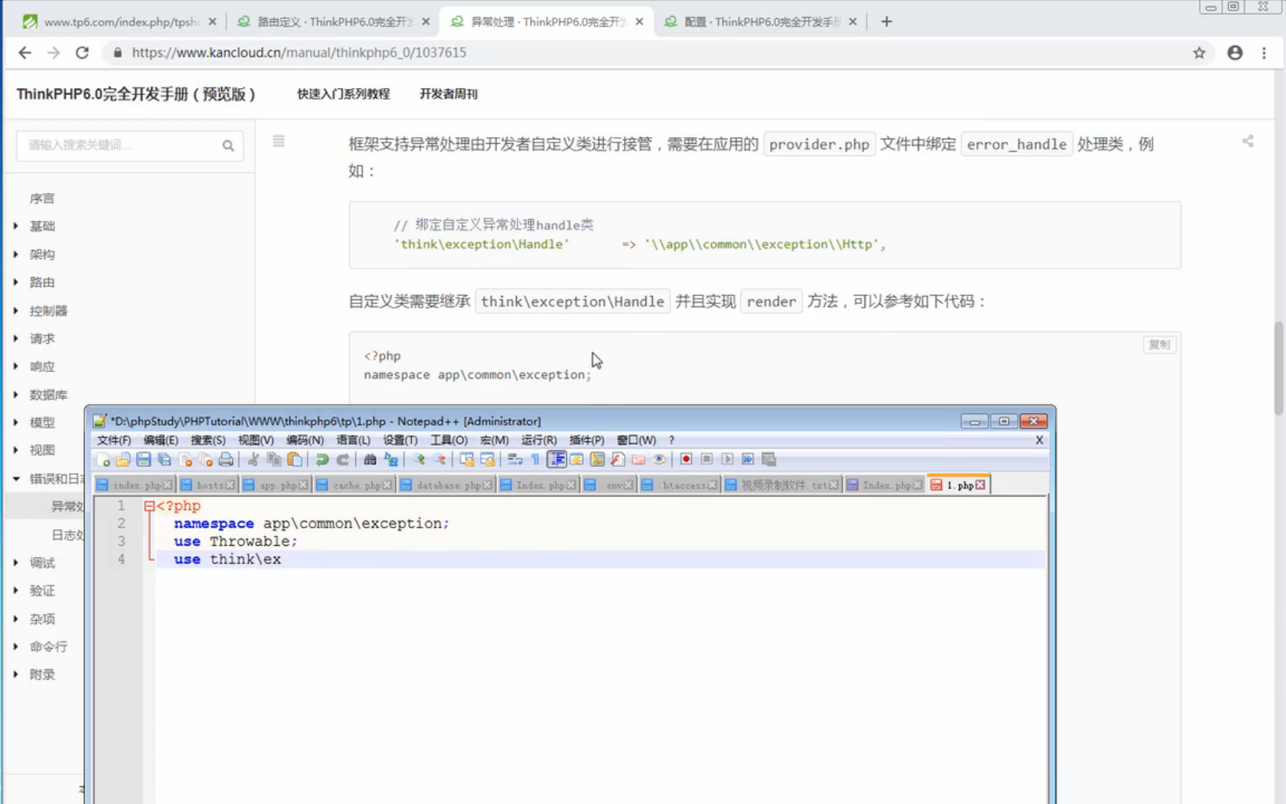Switch to 配置 ThinkPHP6.0 browser tab
Image resolution: width=1286 pixels, height=804 pixels.
pyautogui.click(x=760, y=21)
